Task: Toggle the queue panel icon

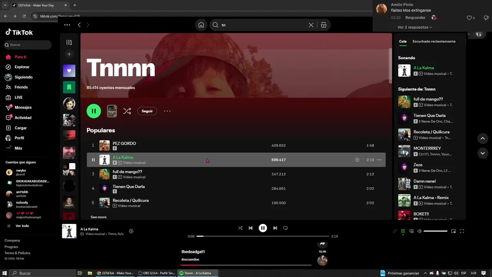Action: (403, 231)
